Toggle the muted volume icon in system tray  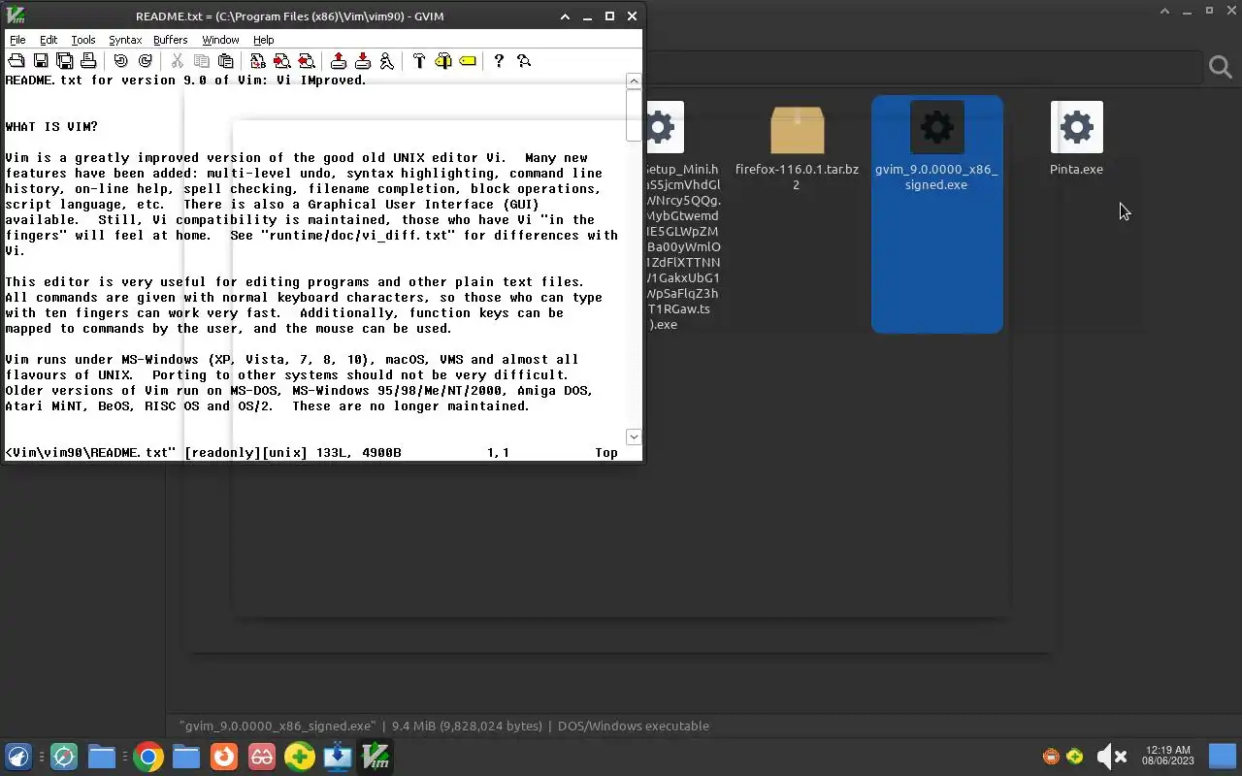pyautogui.click(x=1111, y=757)
